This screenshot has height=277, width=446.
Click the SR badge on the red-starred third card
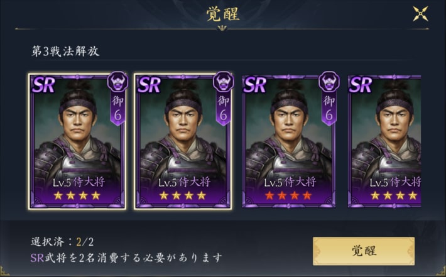(255, 85)
